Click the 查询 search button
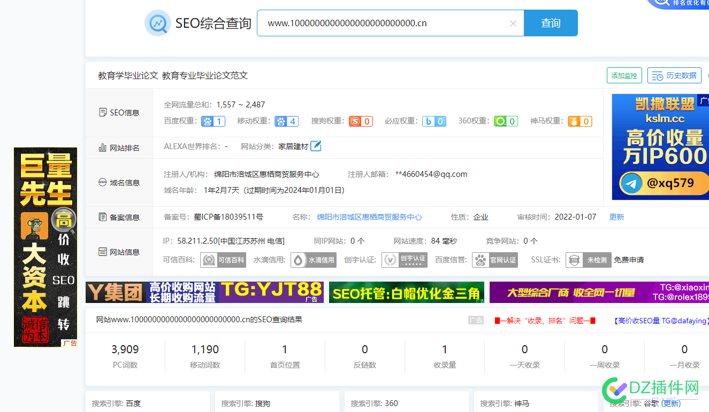 551,23
